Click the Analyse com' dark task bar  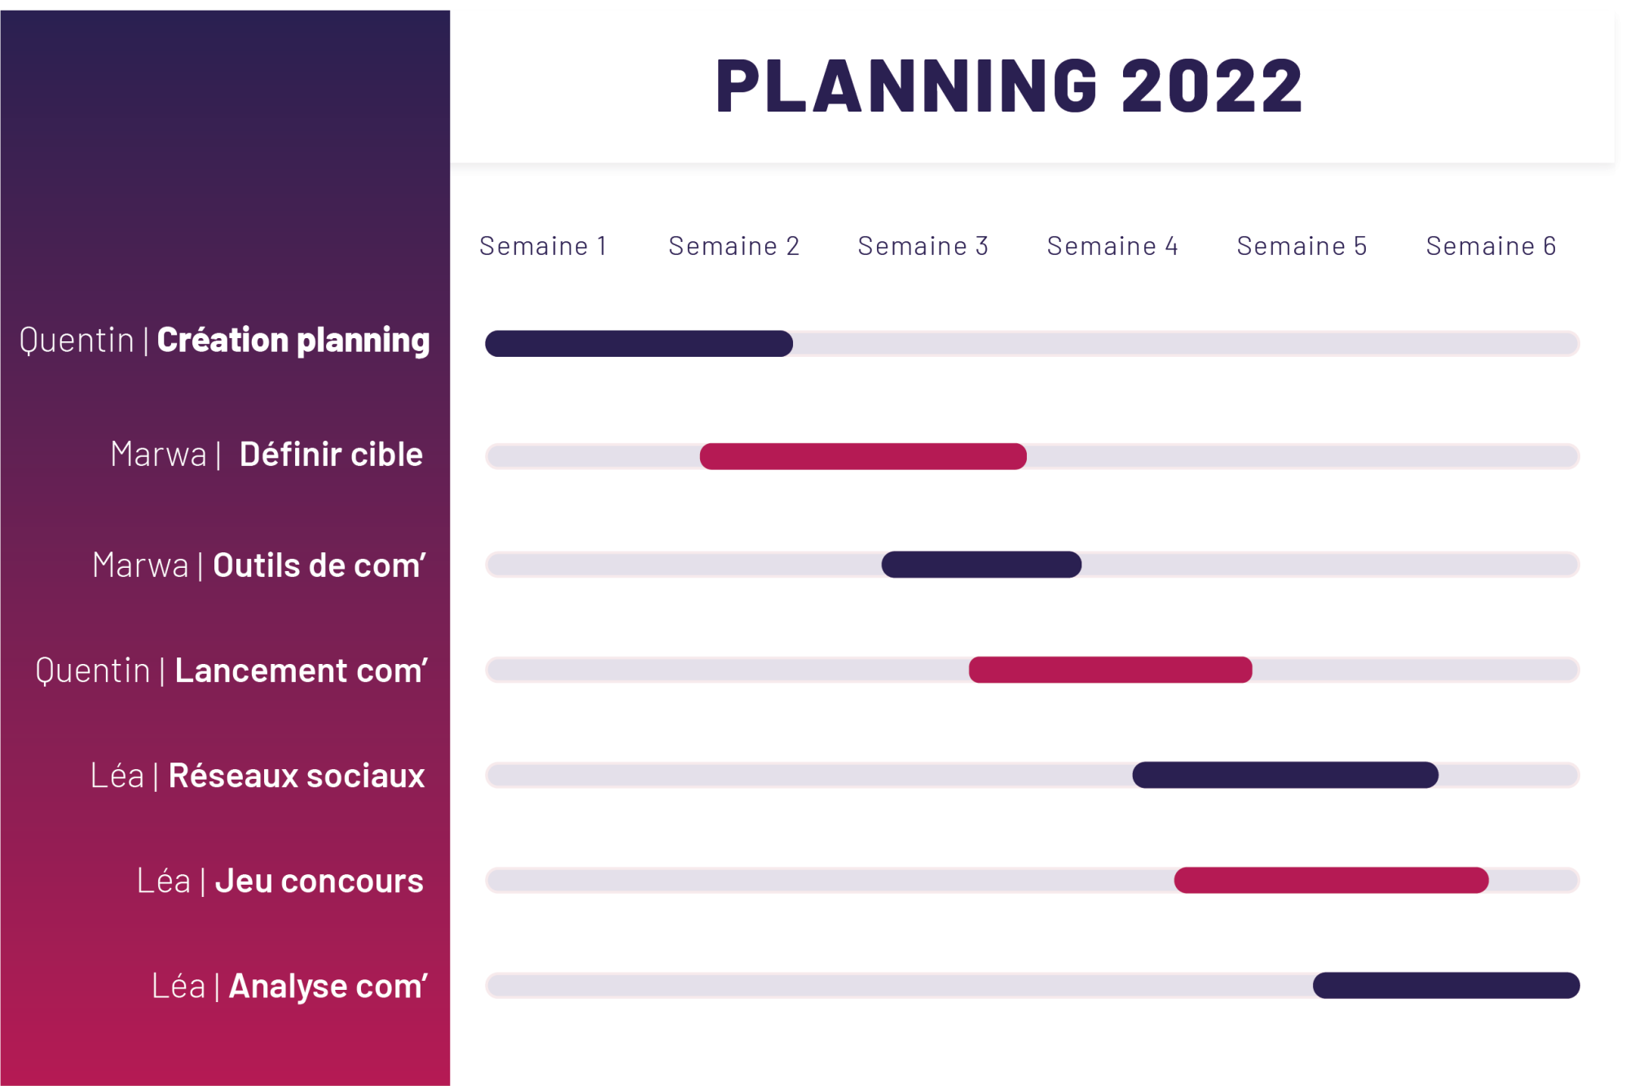coord(1446,985)
